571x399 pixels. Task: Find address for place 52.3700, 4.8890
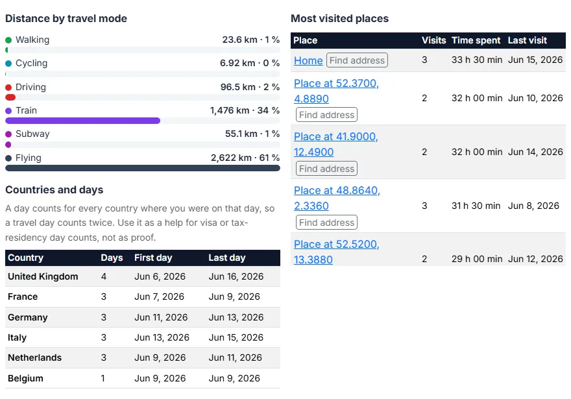[x=326, y=115]
